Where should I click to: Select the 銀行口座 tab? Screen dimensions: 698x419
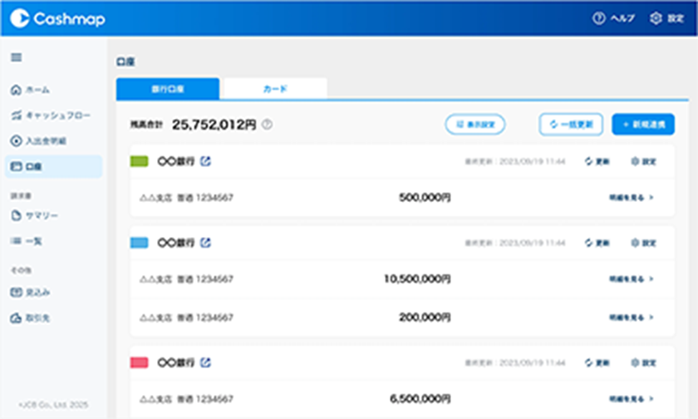pos(168,89)
